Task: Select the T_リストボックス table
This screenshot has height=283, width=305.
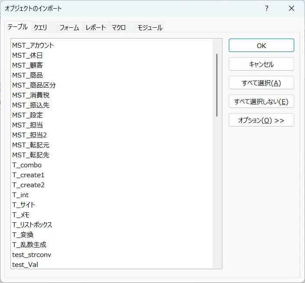Action: point(32,225)
